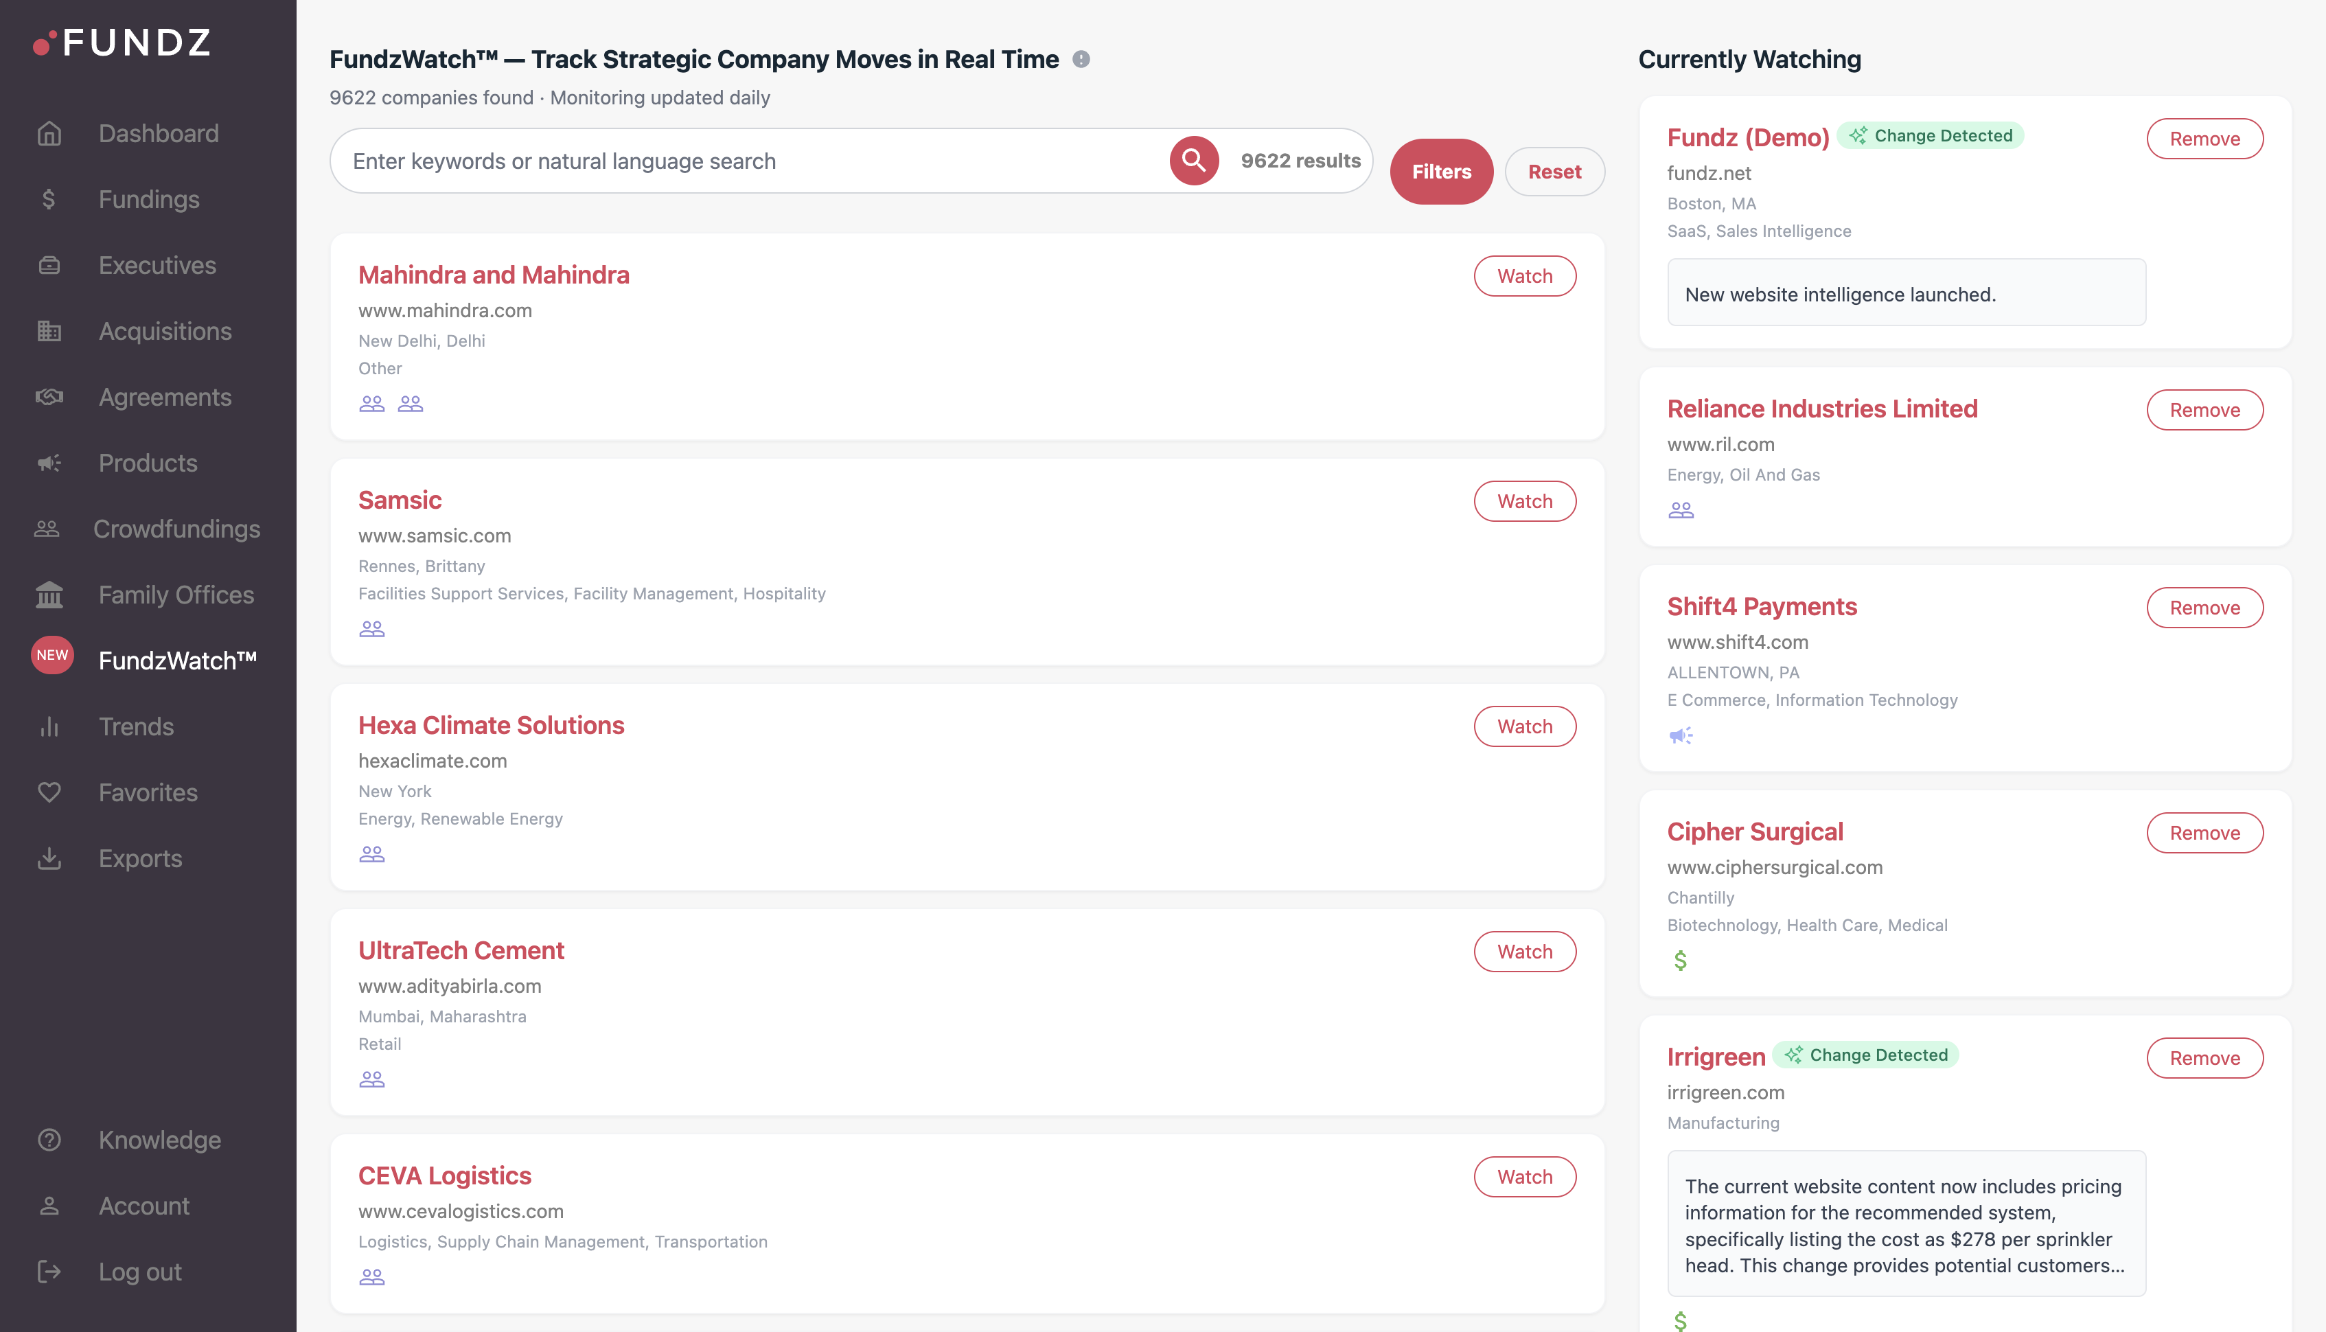Screen dimensions: 2326x1332
Task: Open Cipher Surgical title link
Action: pyautogui.click(x=1754, y=831)
